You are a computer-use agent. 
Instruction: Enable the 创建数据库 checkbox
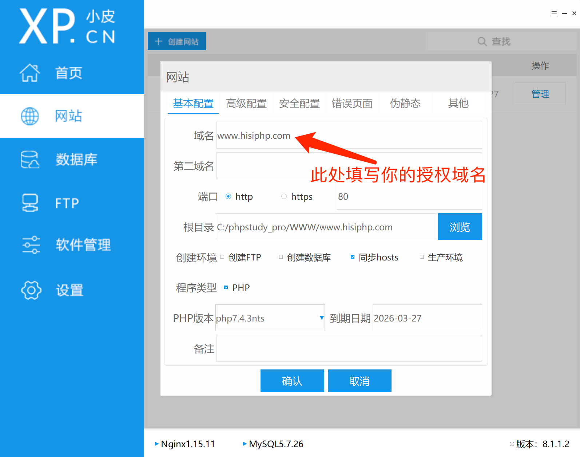(281, 257)
